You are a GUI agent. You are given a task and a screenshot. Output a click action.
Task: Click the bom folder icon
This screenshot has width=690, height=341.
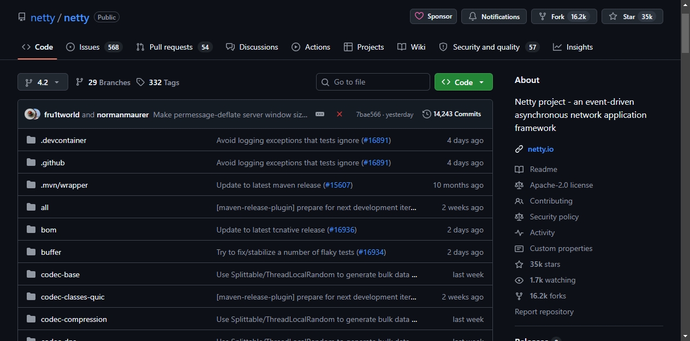click(31, 230)
